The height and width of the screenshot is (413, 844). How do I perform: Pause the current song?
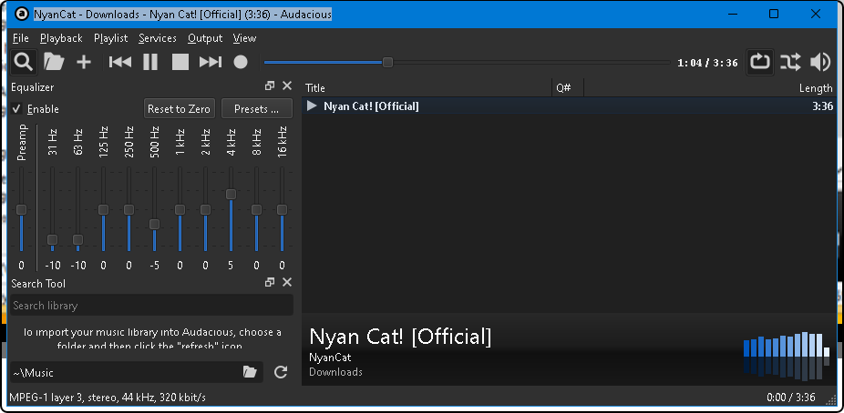pyautogui.click(x=150, y=62)
